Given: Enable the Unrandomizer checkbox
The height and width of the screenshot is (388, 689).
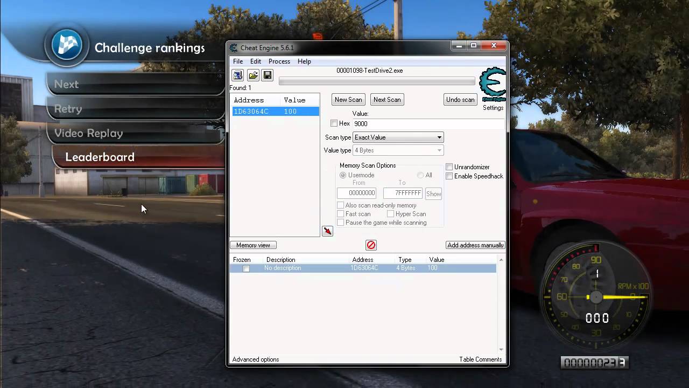Looking at the screenshot, I should click(x=449, y=167).
